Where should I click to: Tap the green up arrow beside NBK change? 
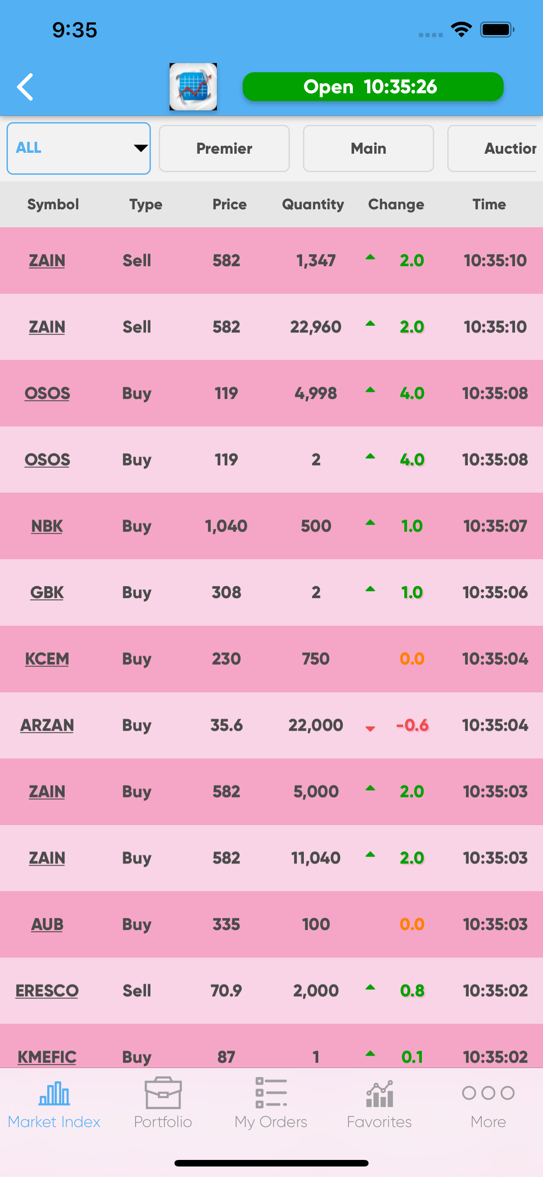coord(370,523)
